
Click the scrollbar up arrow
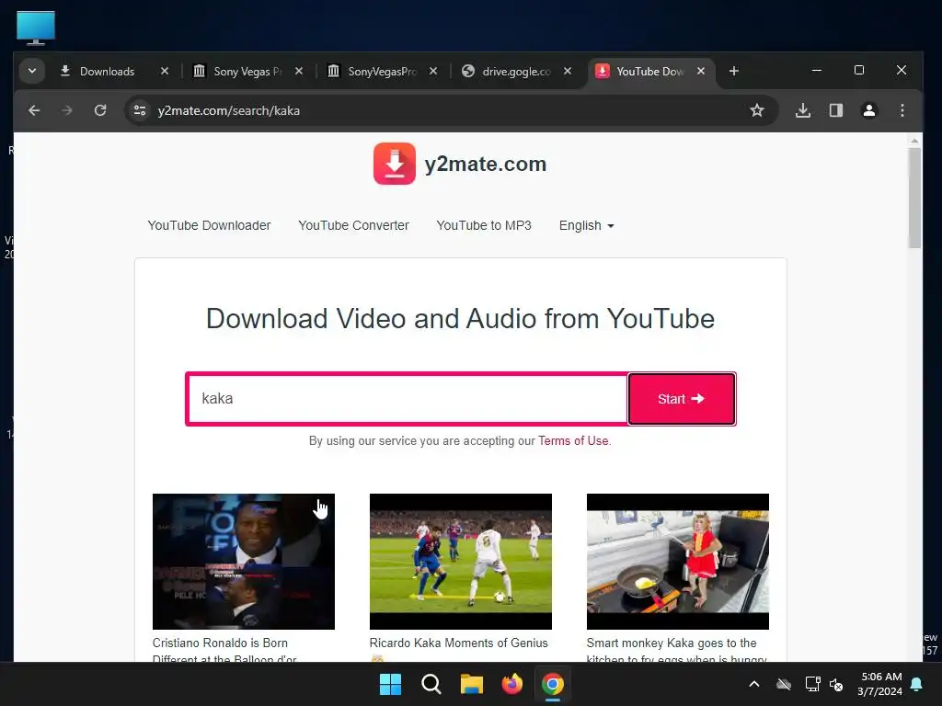click(914, 141)
